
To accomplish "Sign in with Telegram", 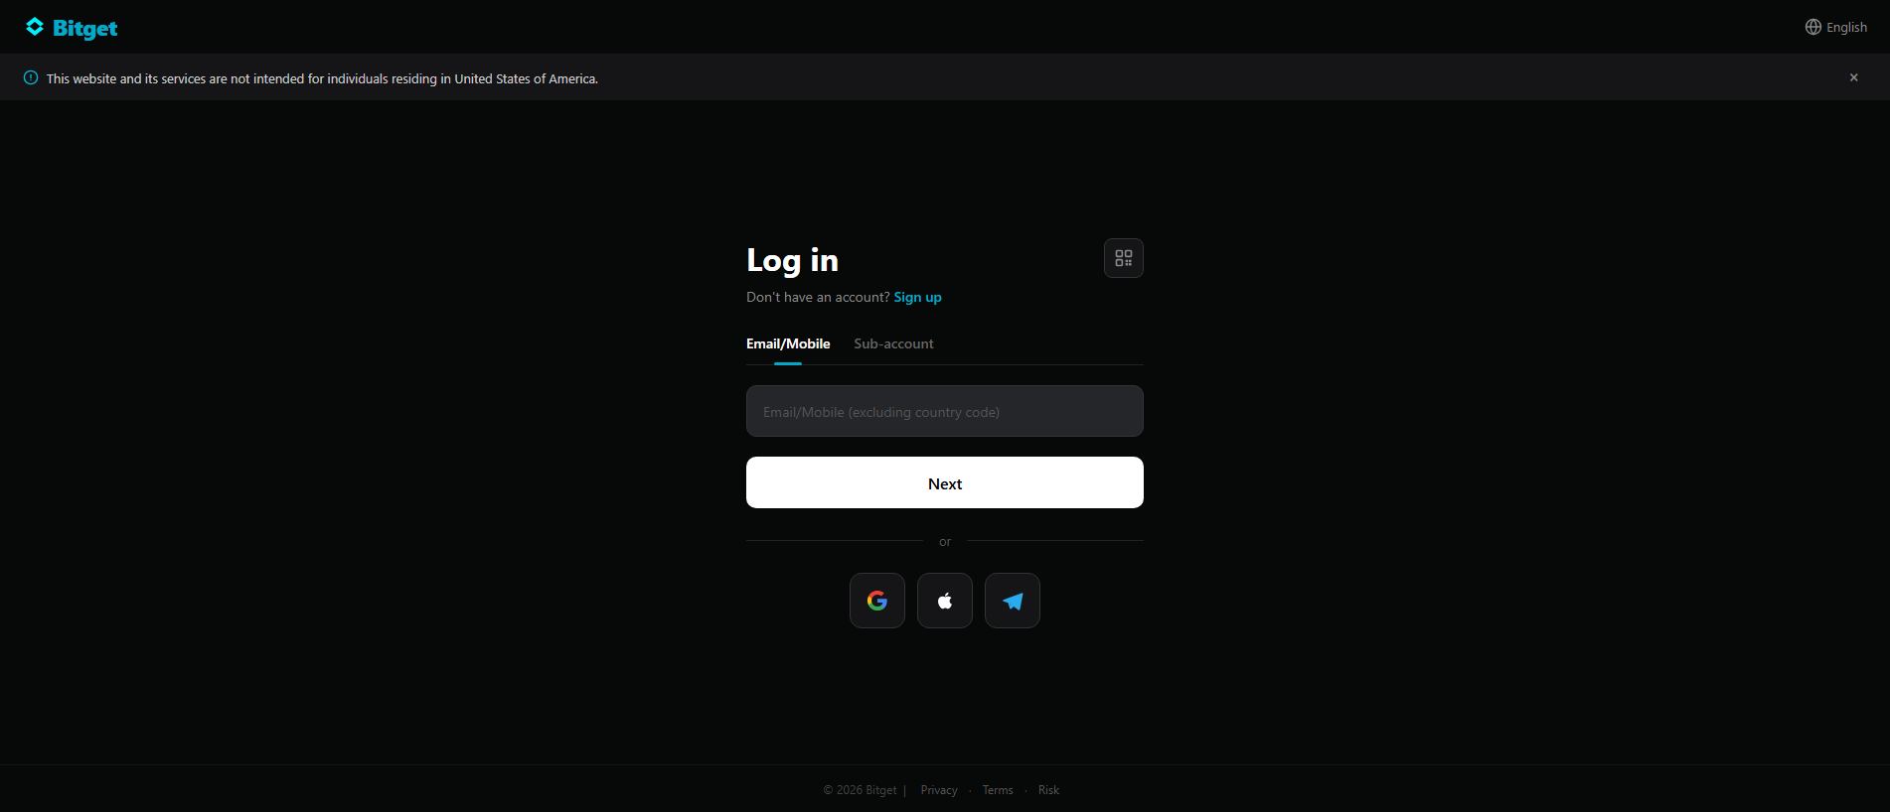I will (1013, 601).
